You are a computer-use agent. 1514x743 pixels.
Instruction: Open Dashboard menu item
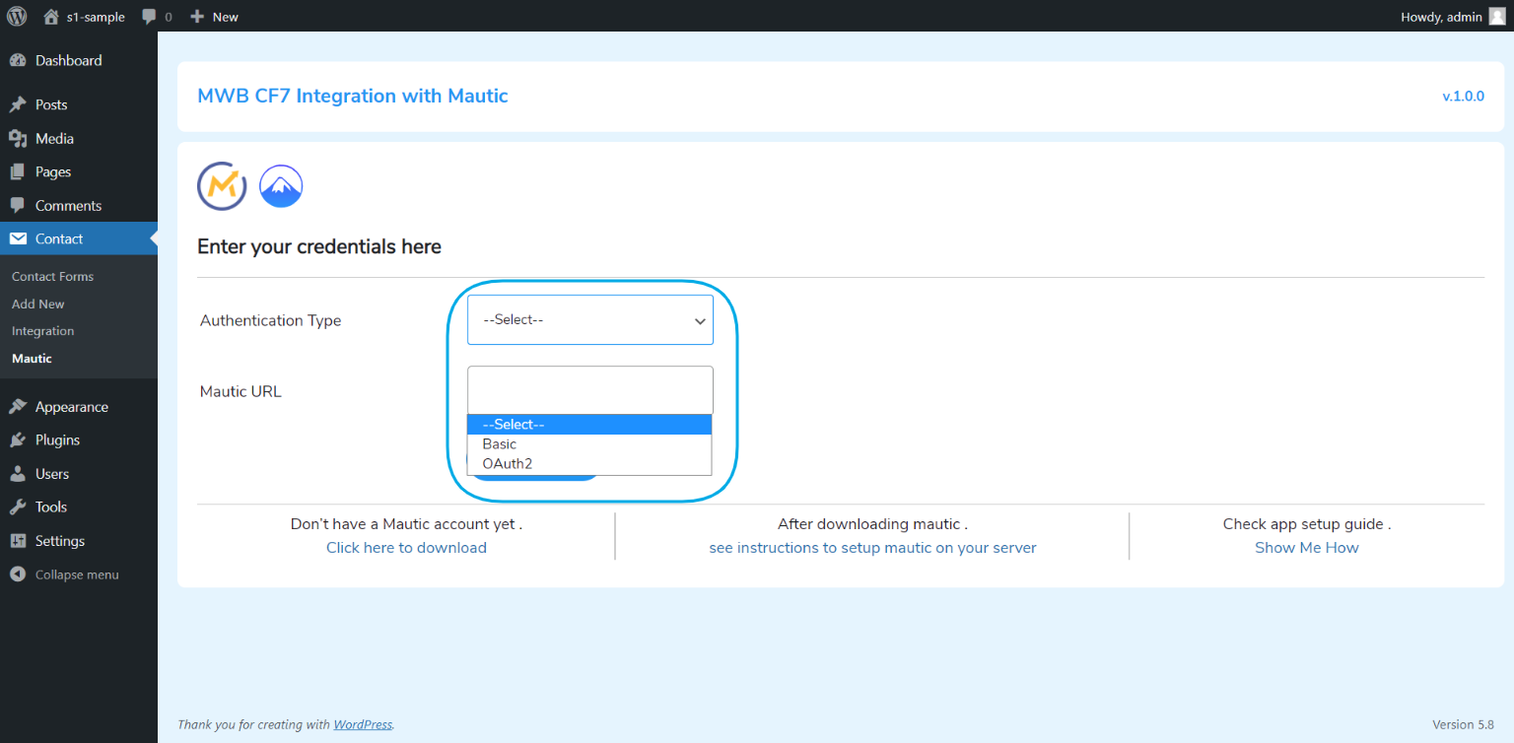click(79, 60)
